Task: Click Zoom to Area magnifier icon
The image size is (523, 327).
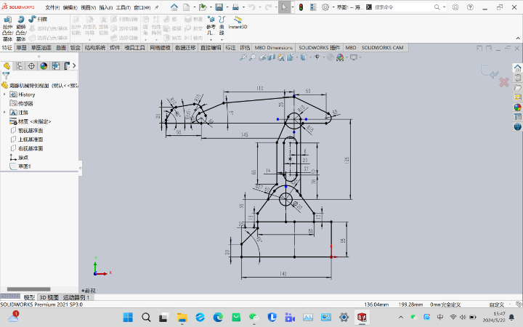Action: click(x=253, y=57)
